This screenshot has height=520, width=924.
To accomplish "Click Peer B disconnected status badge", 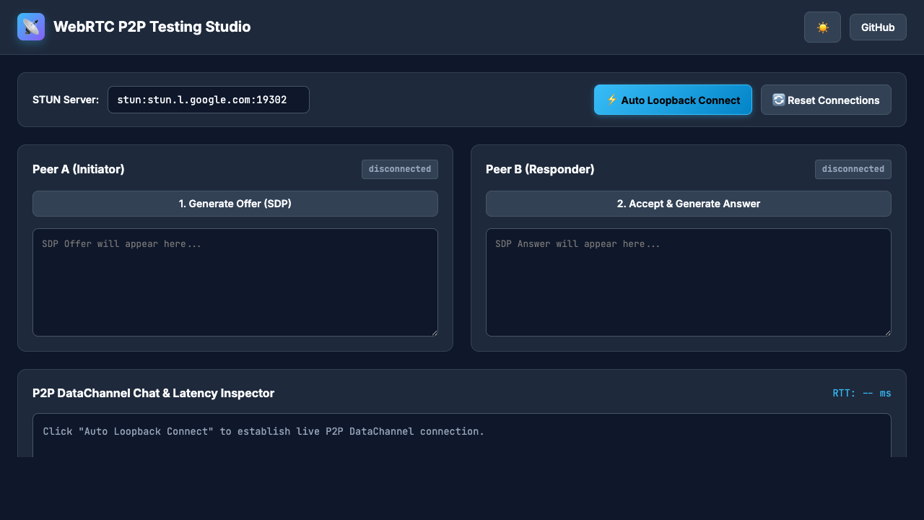I will [853, 169].
